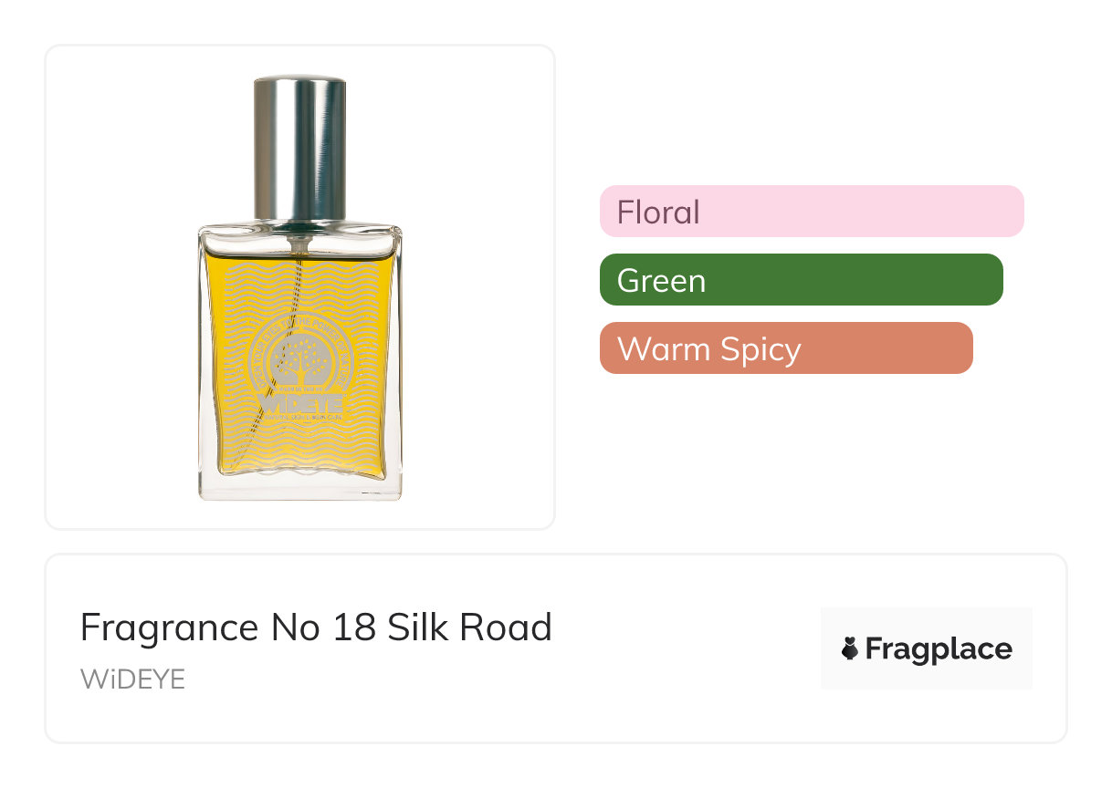The width and height of the screenshot is (1112, 788).
Task: Click the Green label text
Action: (x=662, y=281)
